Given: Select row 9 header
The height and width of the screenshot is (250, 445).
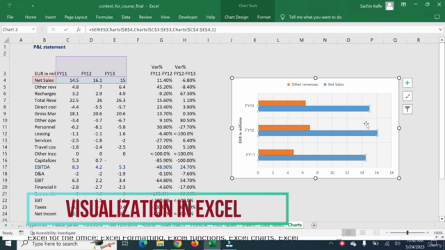Looking at the screenshot, I should tap(5, 114).
